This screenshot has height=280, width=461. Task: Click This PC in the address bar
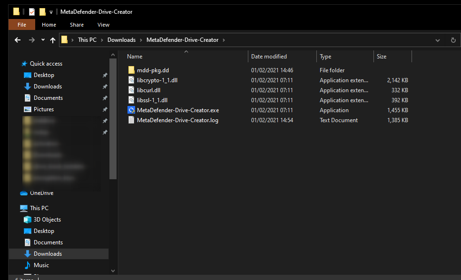coord(87,39)
